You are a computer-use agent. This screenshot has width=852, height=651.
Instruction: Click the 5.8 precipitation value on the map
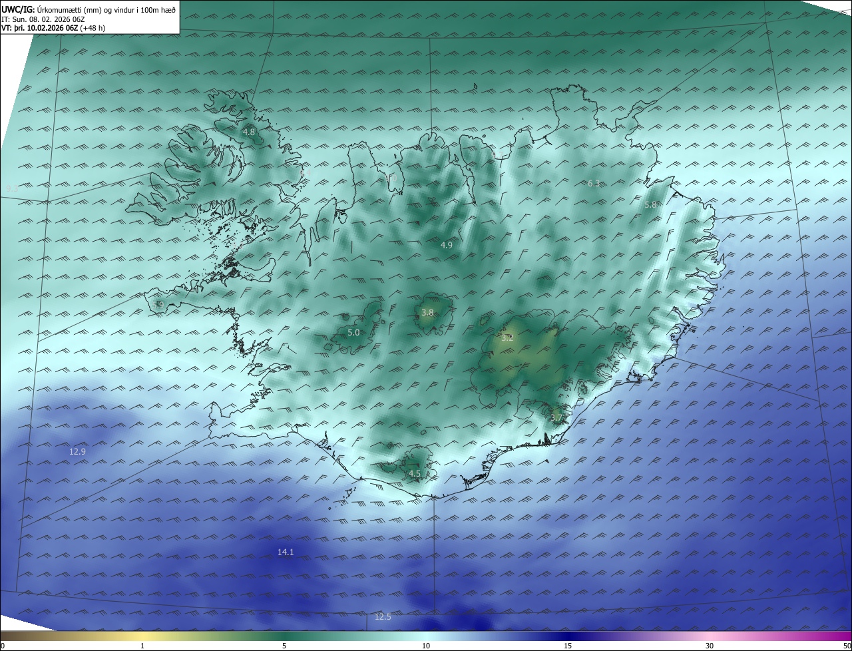click(x=651, y=205)
